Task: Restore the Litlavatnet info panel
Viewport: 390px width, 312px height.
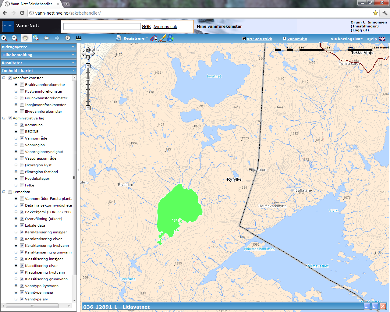Action: point(375,307)
